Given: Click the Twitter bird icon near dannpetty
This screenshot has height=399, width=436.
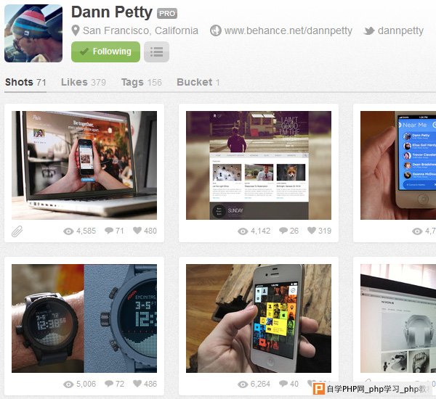Looking at the screenshot, I should pos(369,30).
